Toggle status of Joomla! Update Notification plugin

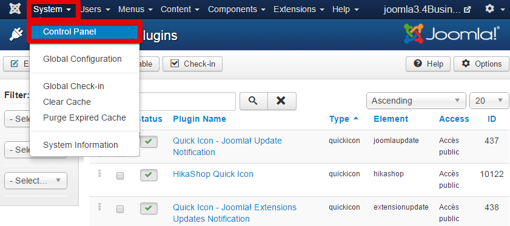[x=149, y=142]
